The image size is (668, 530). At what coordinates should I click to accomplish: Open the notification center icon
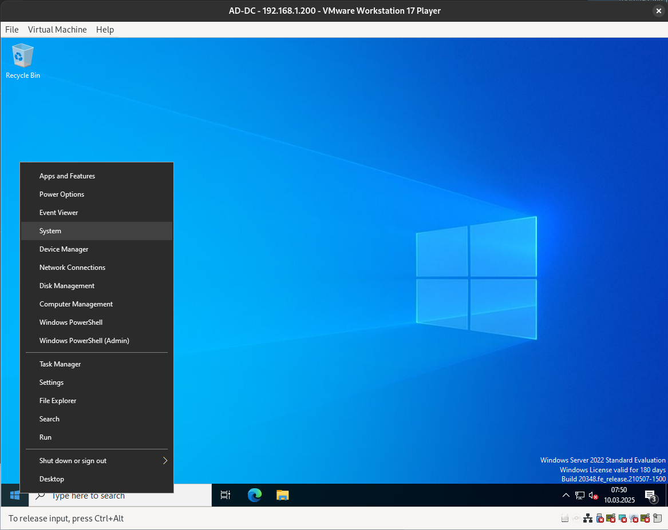pos(650,495)
